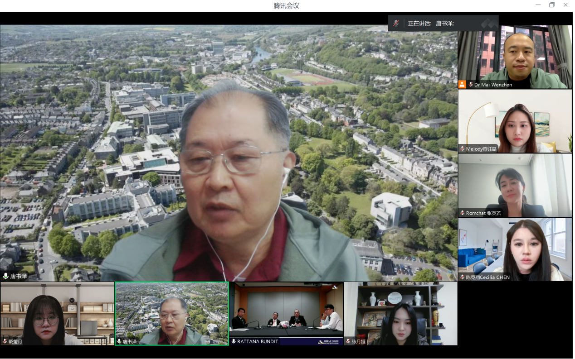Image resolution: width=575 pixels, height=359 pixels.
Task: Click muted mic icon next to Dr Mai Wenzhen
Action: pos(471,85)
